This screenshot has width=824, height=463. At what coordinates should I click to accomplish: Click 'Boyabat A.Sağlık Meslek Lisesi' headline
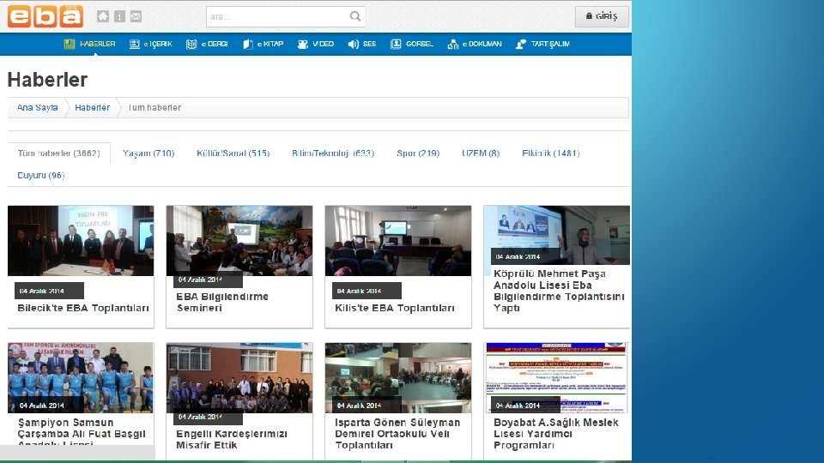click(x=556, y=434)
